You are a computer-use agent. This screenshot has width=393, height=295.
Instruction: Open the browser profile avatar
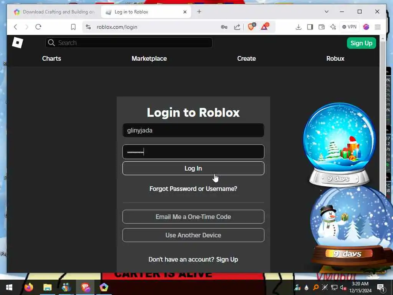pos(366,27)
